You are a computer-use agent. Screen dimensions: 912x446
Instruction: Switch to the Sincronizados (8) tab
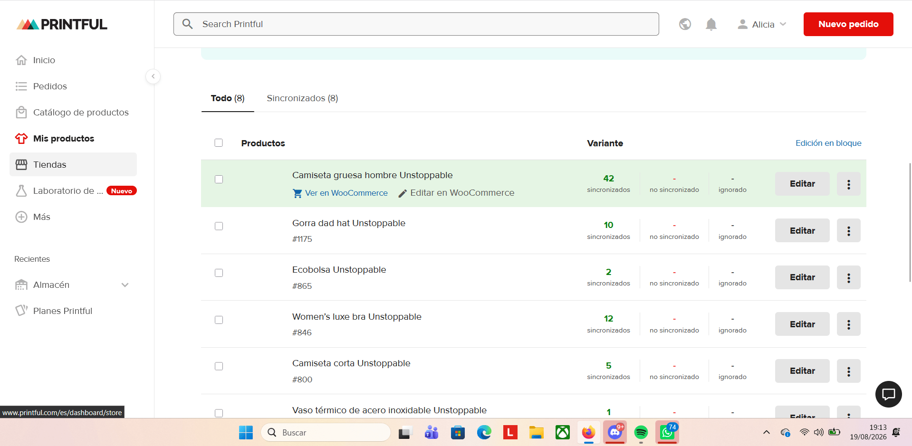pos(302,98)
